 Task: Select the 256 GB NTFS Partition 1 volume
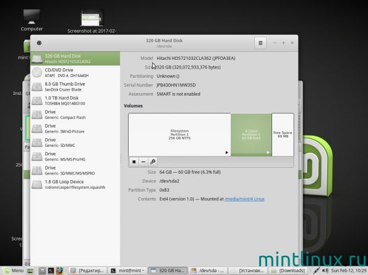(179, 134)
